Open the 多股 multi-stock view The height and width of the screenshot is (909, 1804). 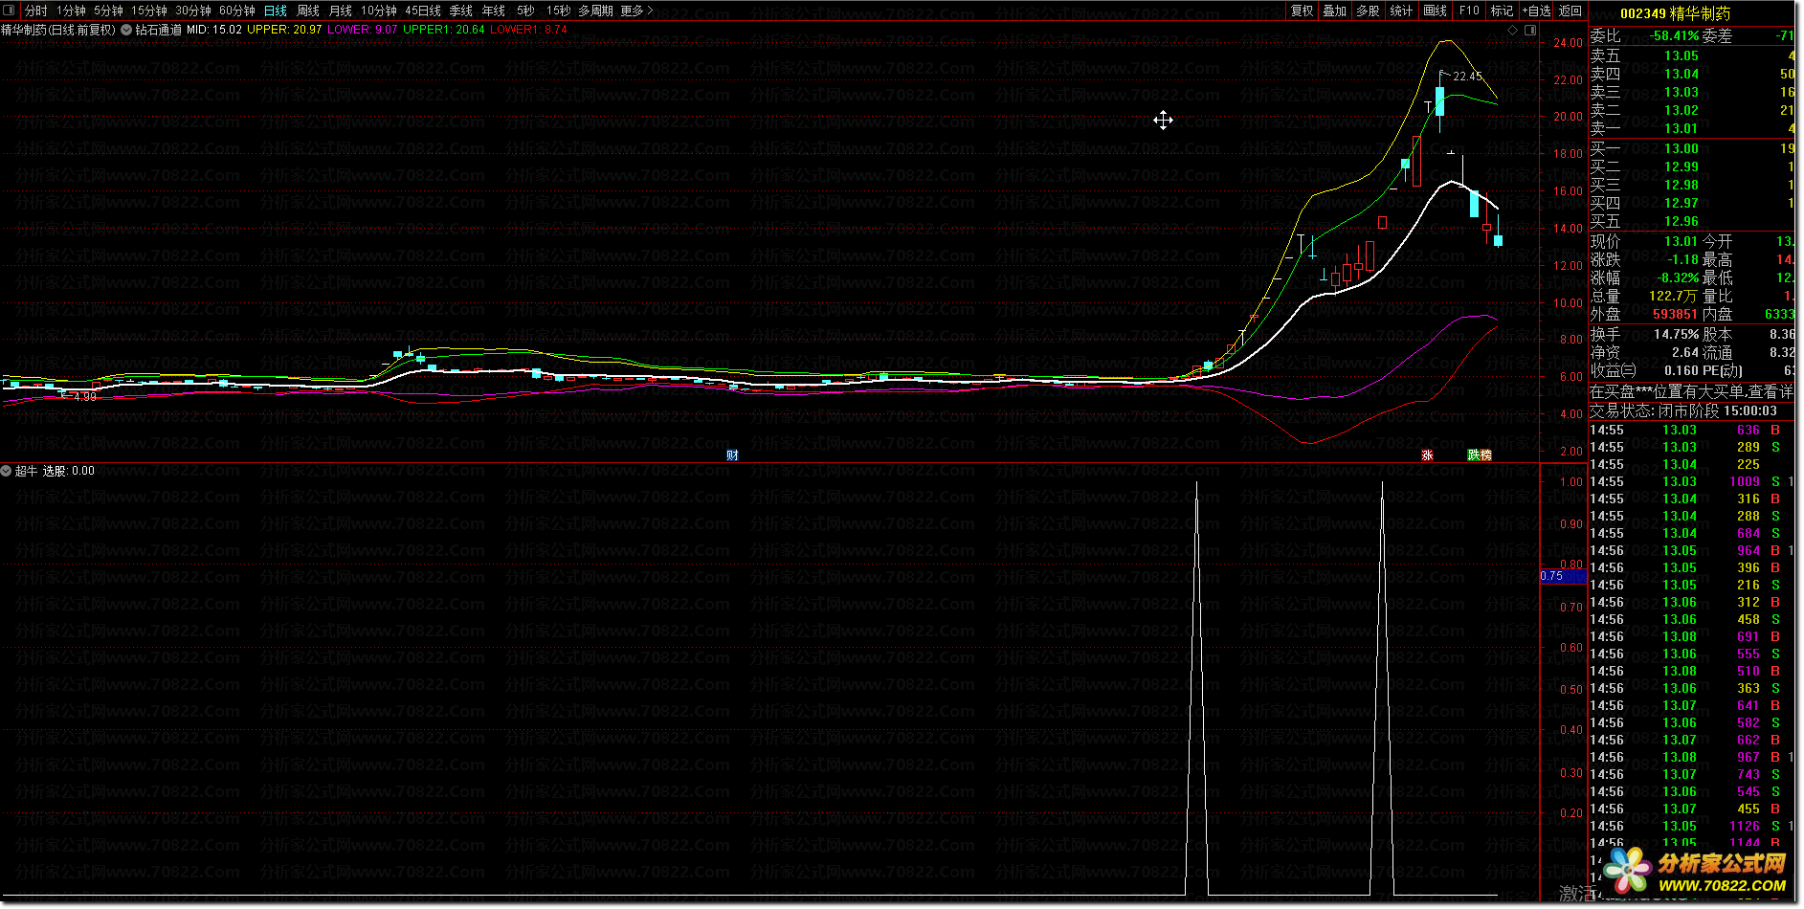pyautogui.click(x=1369, y=11)
